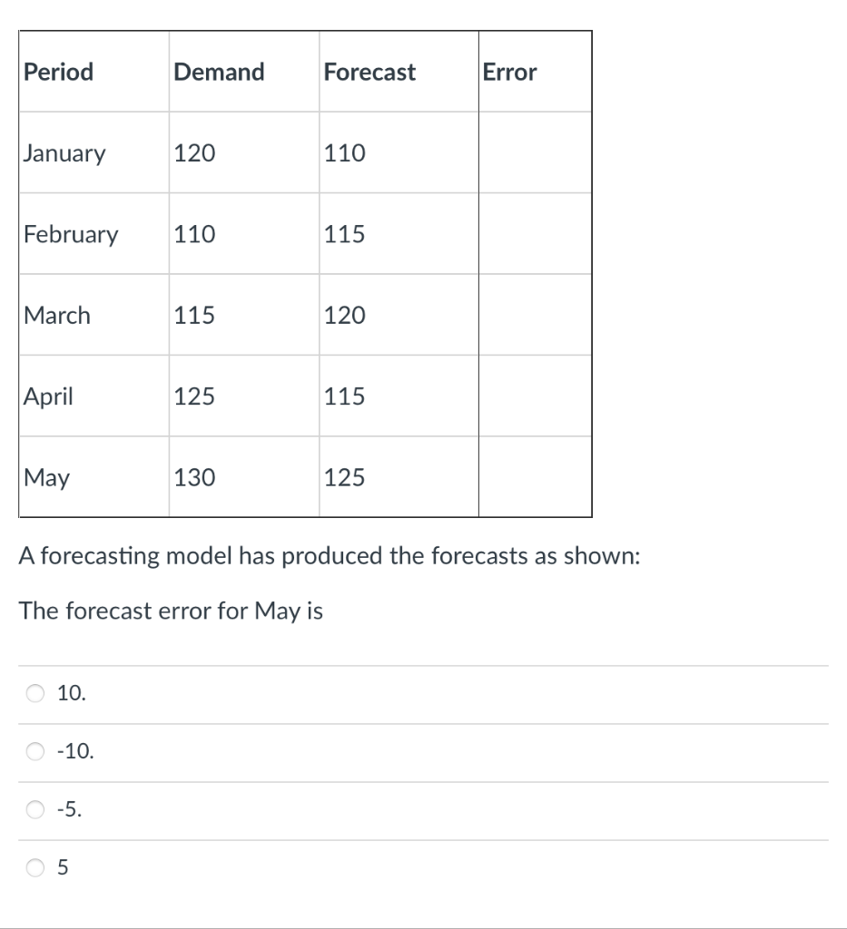
Task: Click the empty Error cell for May
Action: (534, 477)
